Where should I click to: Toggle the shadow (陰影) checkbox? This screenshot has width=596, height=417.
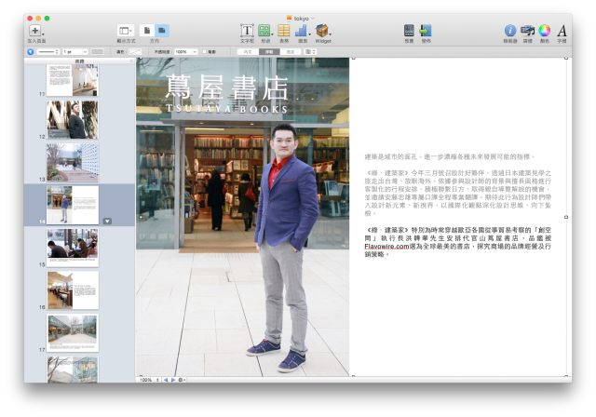coord(205,51)
